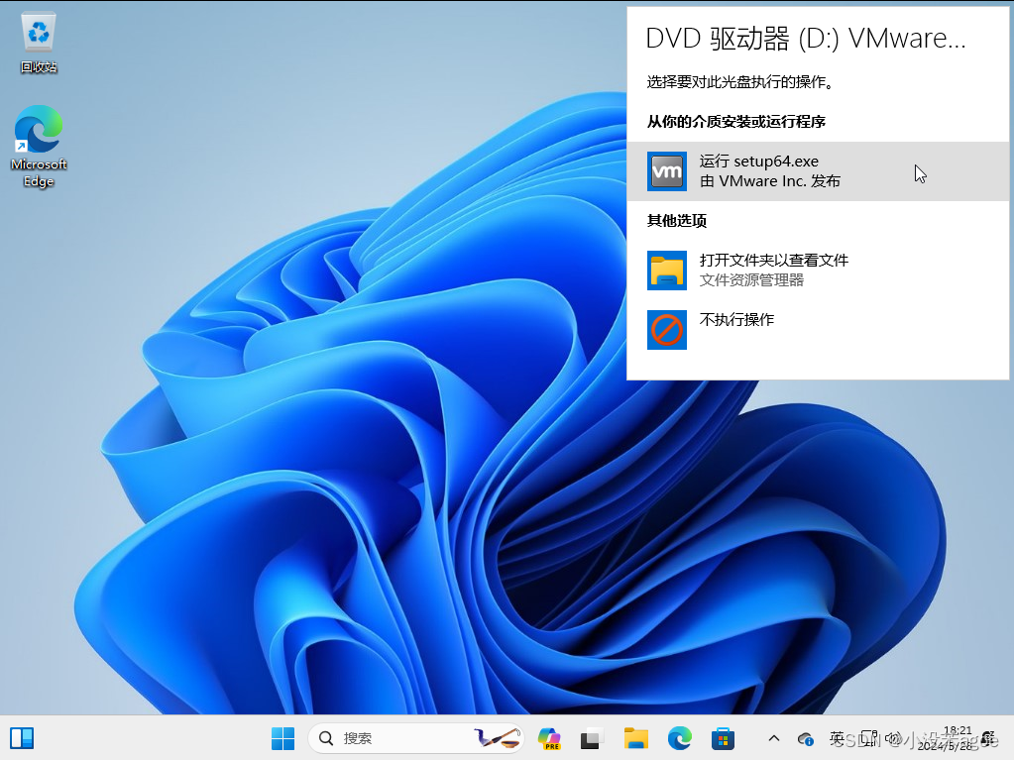Click the OneDrive cloud icon in system tray
Image resolution: width=1014 pixels, height=760 pixels.
coord(806,738)
